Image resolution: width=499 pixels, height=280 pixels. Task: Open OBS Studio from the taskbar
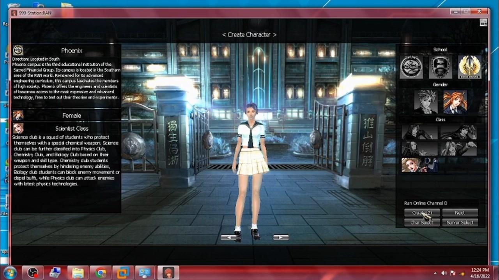(x=32, y=273)
